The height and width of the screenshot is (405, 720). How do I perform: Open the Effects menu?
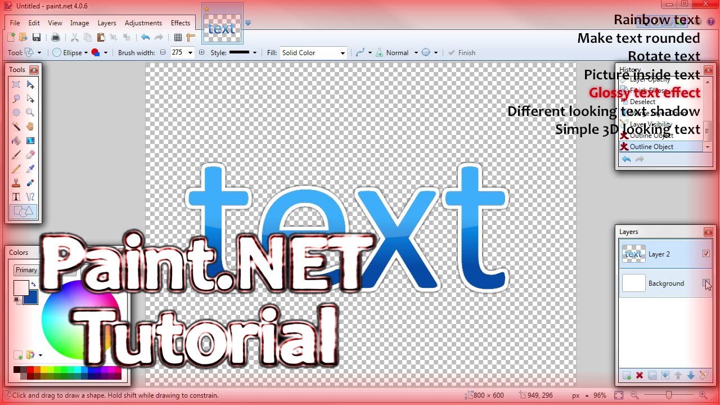click(x=181, y=23)
